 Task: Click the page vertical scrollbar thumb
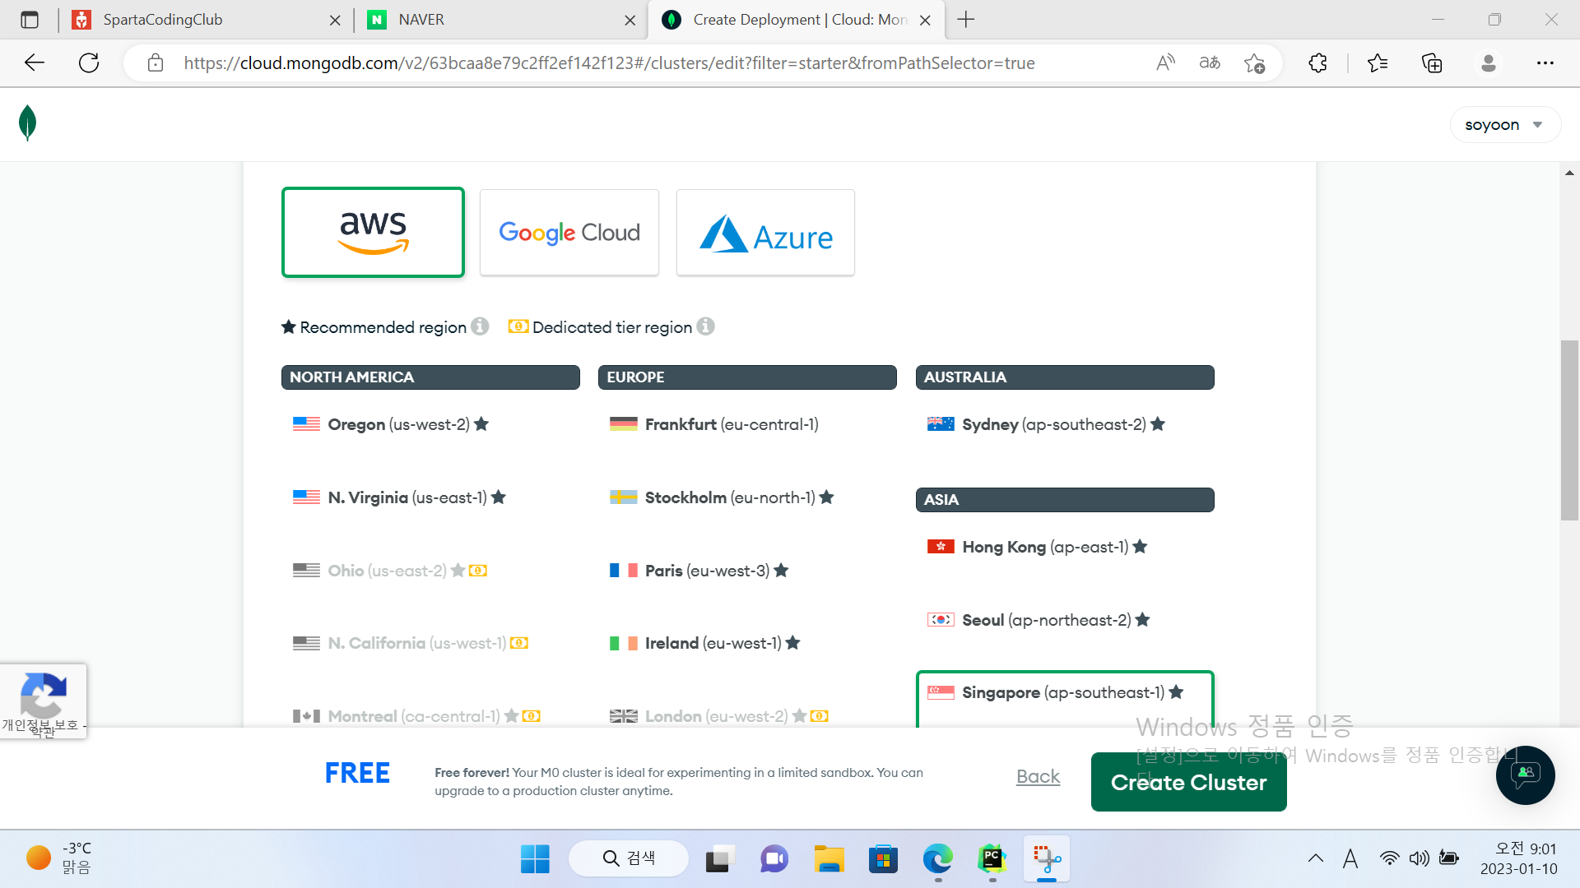(x=1569, y=430)
